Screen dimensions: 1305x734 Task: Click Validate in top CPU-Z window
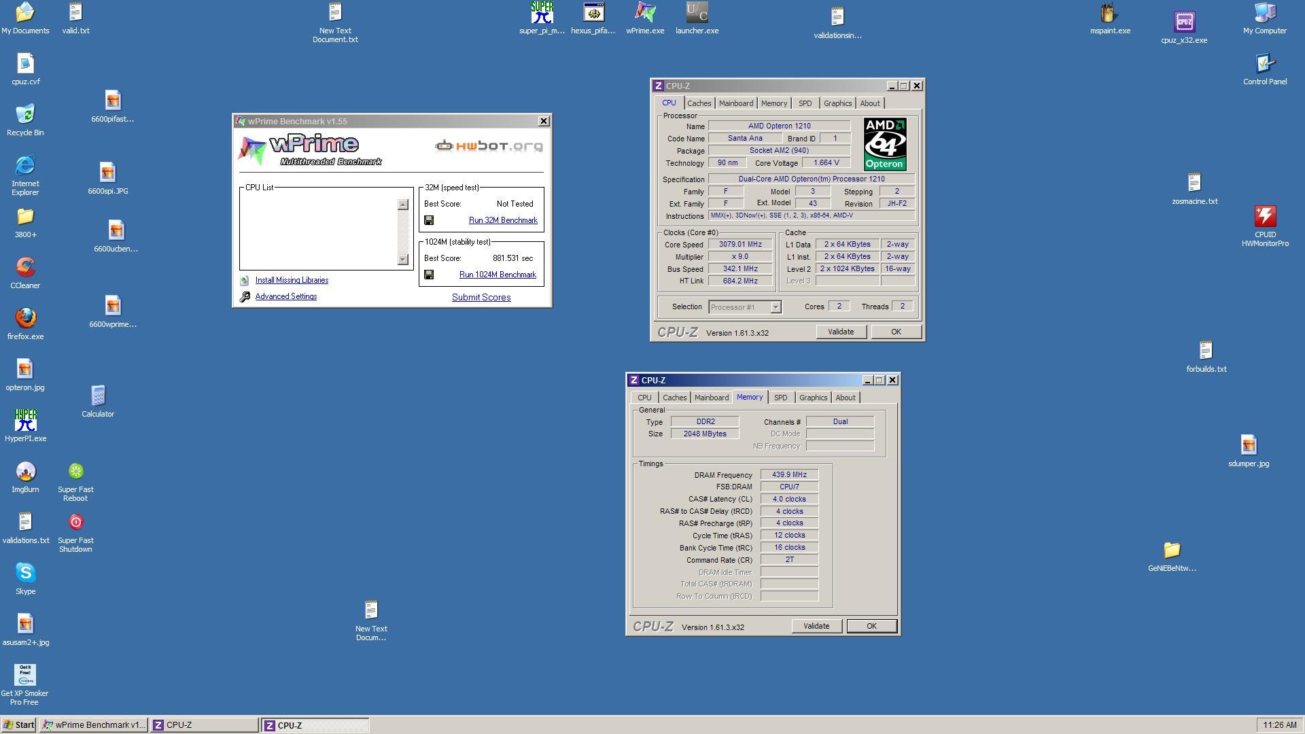tap(841, 332)
